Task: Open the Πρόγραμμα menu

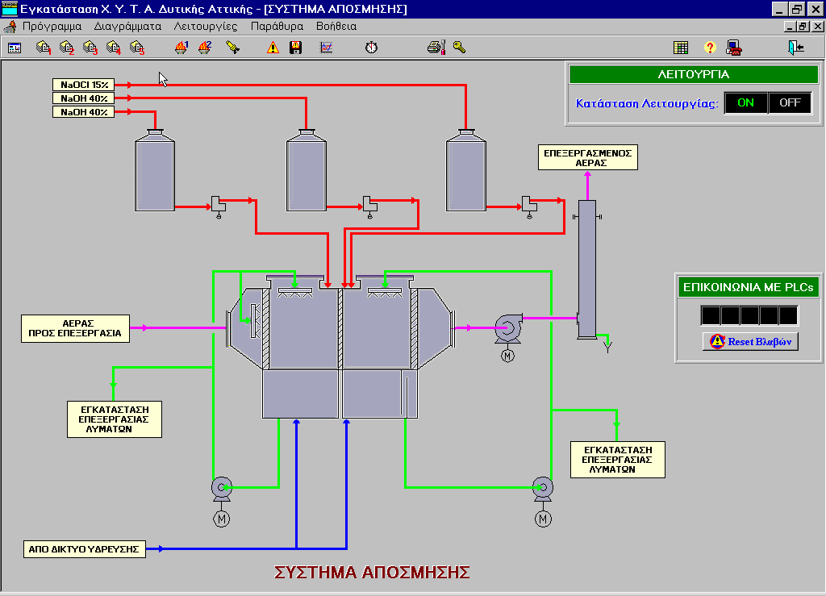Action: click(52, 26)
